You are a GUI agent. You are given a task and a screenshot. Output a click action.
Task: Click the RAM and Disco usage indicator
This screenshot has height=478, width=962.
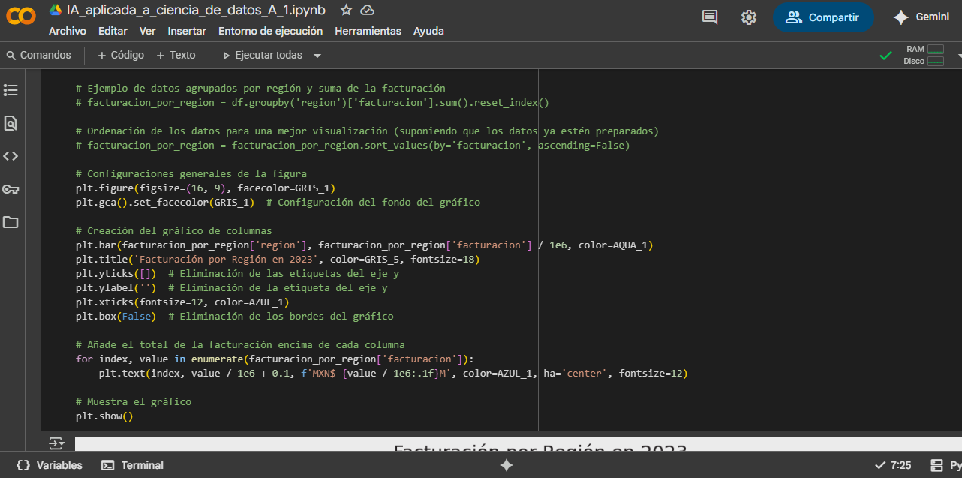[923, 55]
